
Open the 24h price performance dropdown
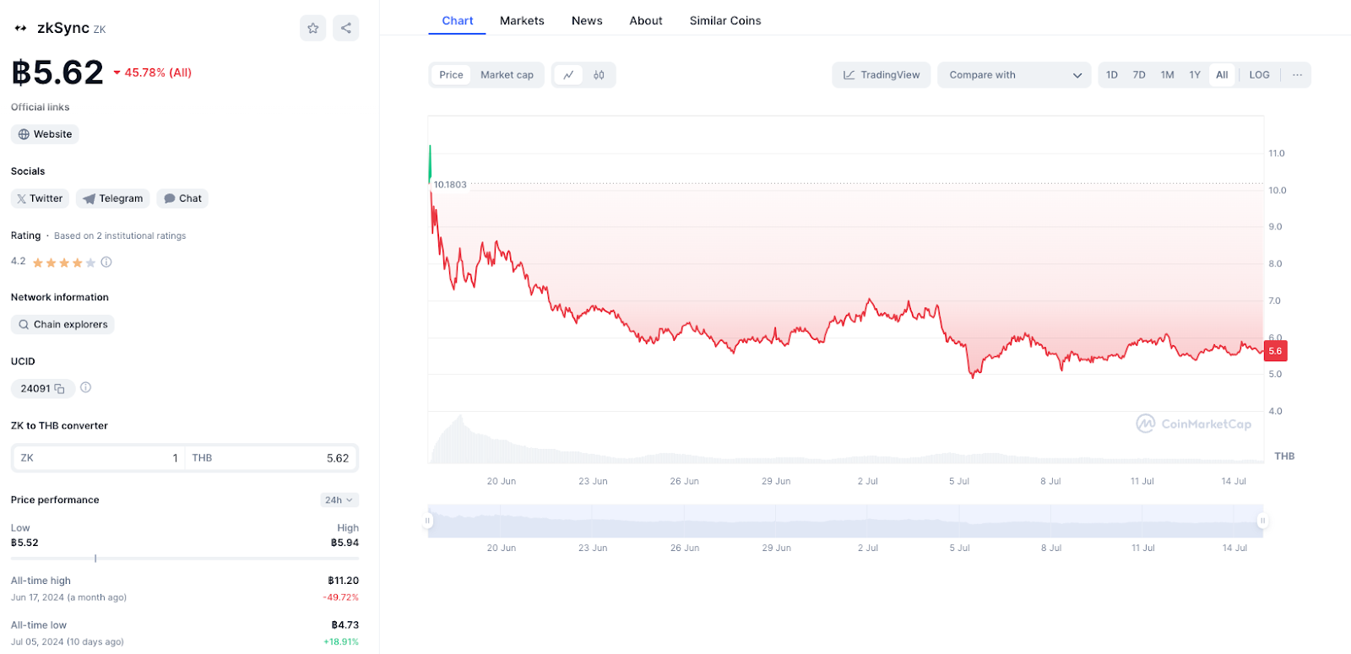click(x=339, y=500)
